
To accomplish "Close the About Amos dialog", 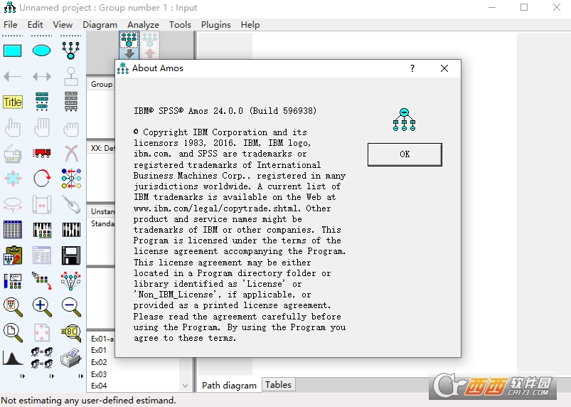I will (x=444, y=68).
